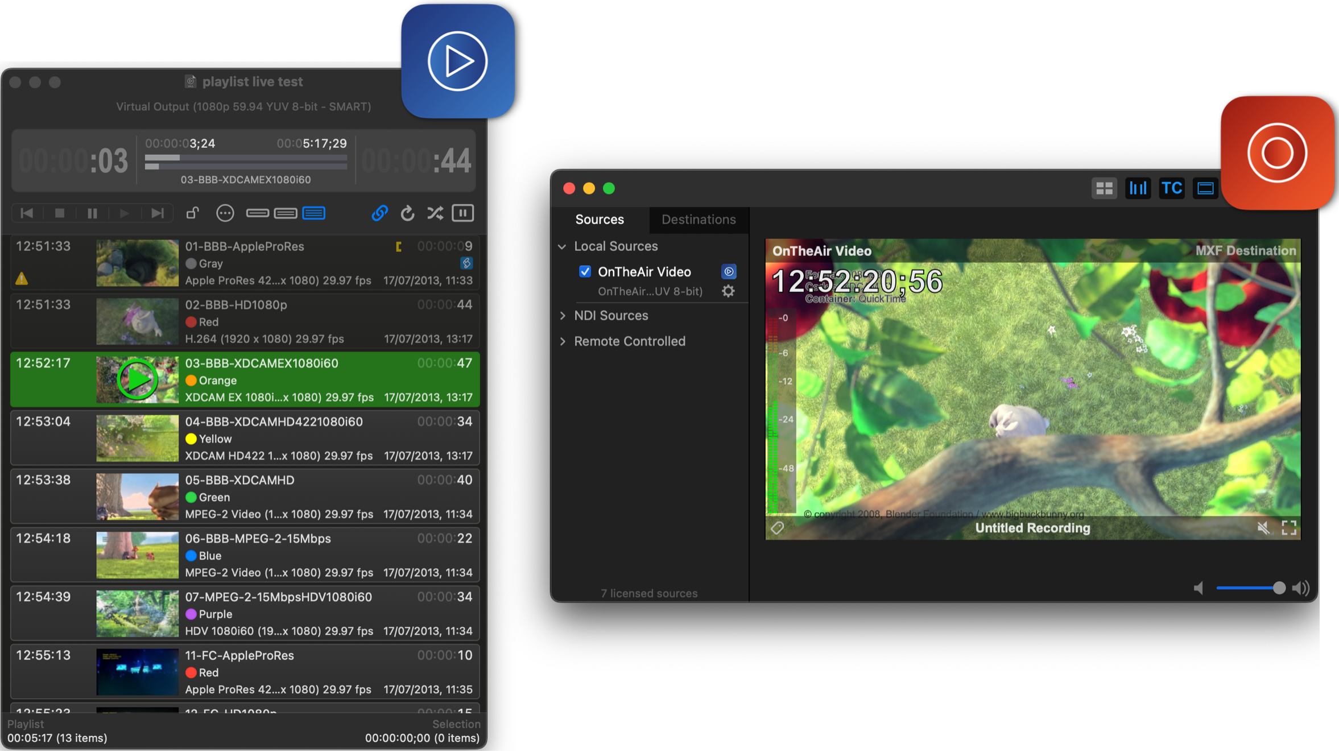Click the 11-FC-AppleProRes thumbnail
Viewport: 1339px width, 752px height.
137,672
